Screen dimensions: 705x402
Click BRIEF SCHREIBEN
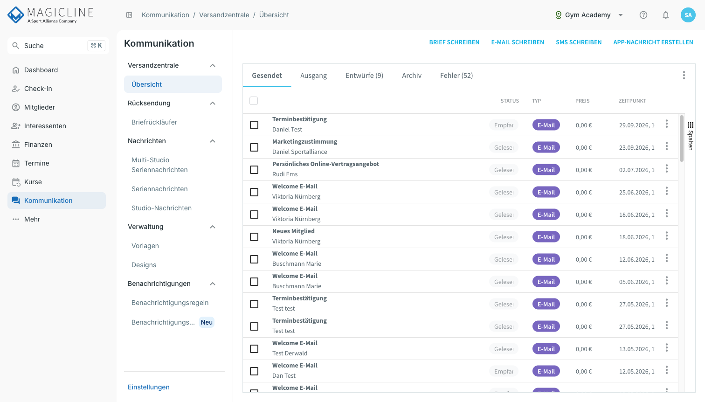pyautogui.click(x=454, y=42)
